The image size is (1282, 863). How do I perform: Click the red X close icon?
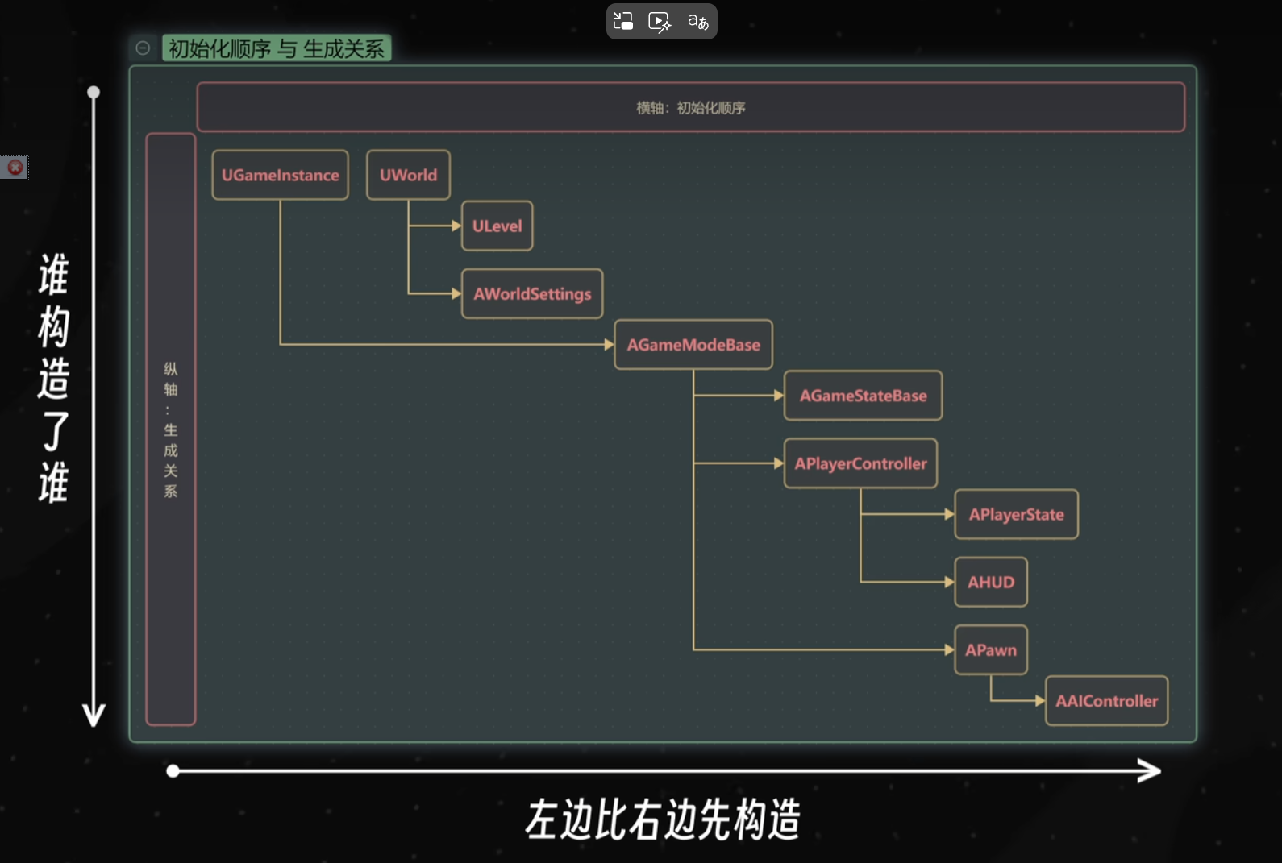pos(15,168)
